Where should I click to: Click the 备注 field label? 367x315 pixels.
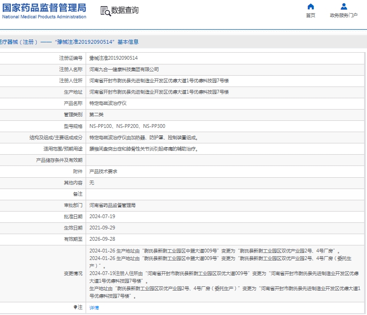78,194
